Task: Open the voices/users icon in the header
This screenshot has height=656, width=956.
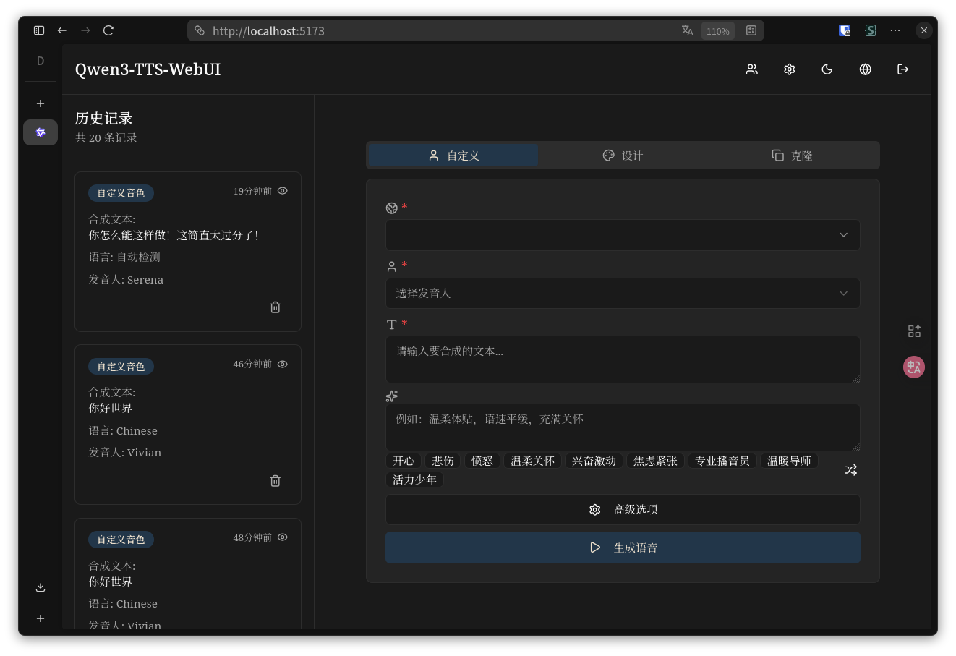Action: click(x=751, y=69)
